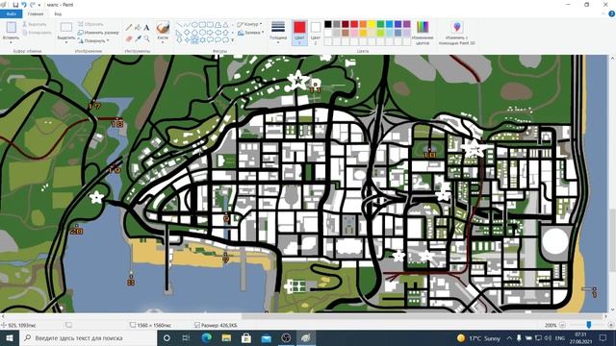The image size is (616, 346).
Task: Switch to the Home (Главная) tab
Action: click(x=36, y=13)
